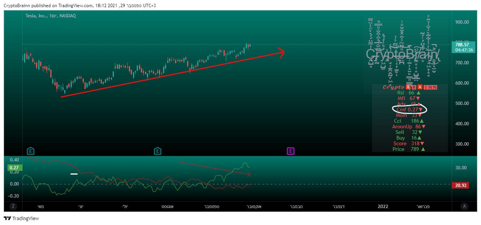Open the TradingView logo link
The width and height of the screenshot is (481, 225).
(21, 218)
